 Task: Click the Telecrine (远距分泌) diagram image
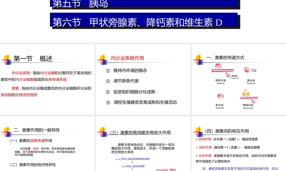222,71
